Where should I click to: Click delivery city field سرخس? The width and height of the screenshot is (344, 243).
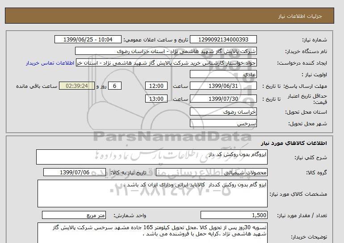(223, 123)
